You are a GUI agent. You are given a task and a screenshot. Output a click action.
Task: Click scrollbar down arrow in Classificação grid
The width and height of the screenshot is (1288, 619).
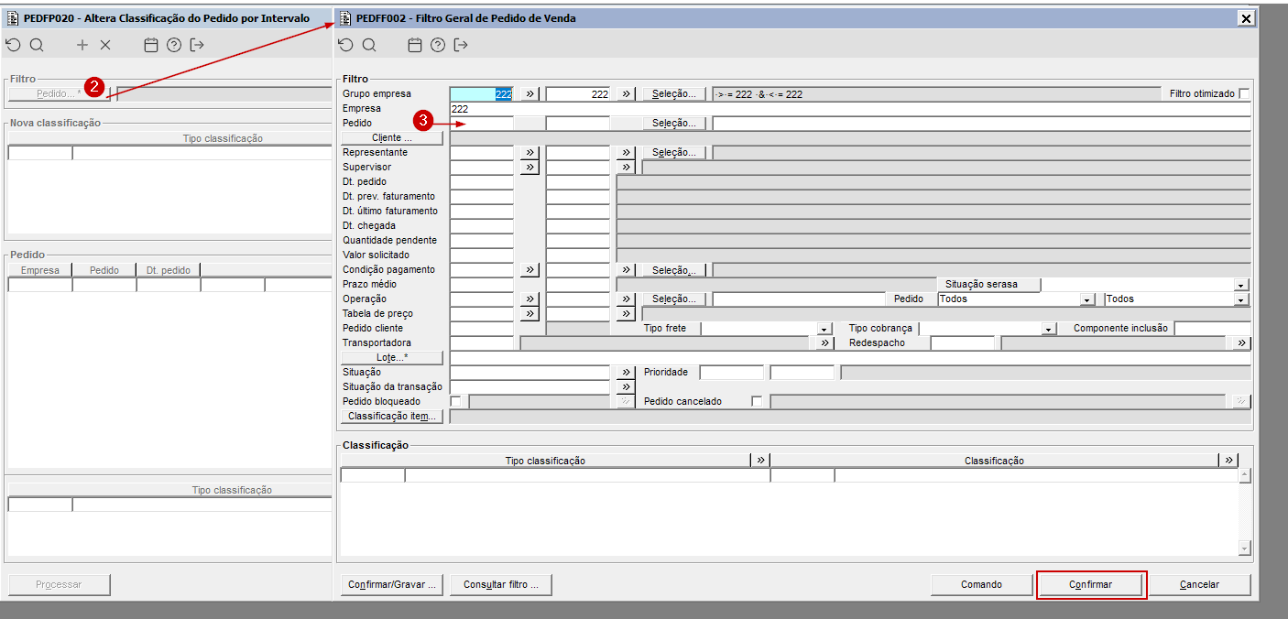point(1244,548)
